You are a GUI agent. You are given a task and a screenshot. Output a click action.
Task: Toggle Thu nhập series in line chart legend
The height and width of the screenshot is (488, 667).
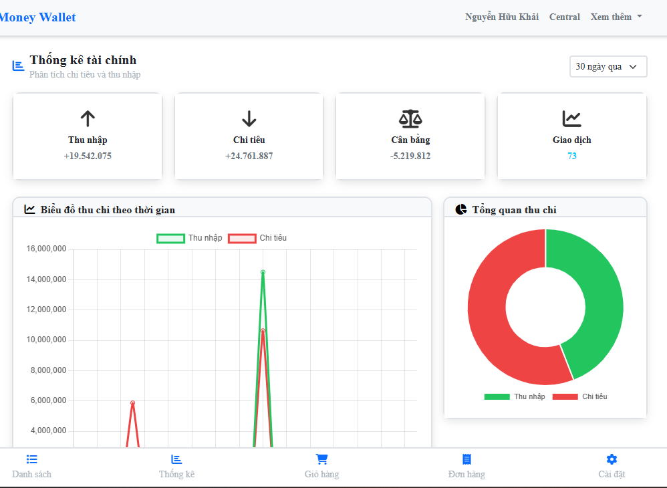click(x=189, y=238)
